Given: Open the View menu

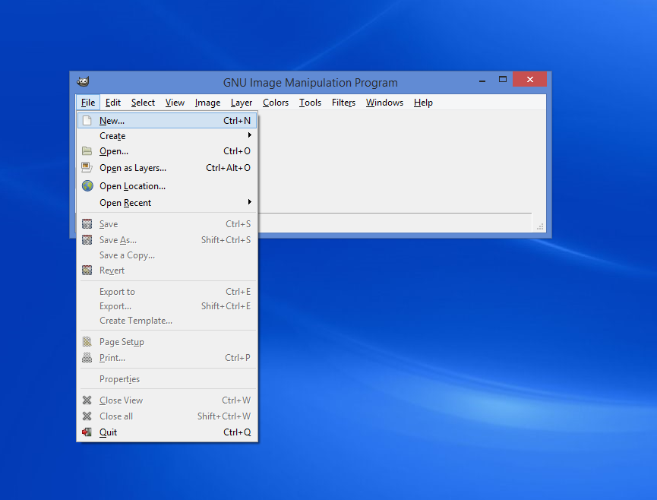Looking at the screenshot, I should tap(175, 103).
